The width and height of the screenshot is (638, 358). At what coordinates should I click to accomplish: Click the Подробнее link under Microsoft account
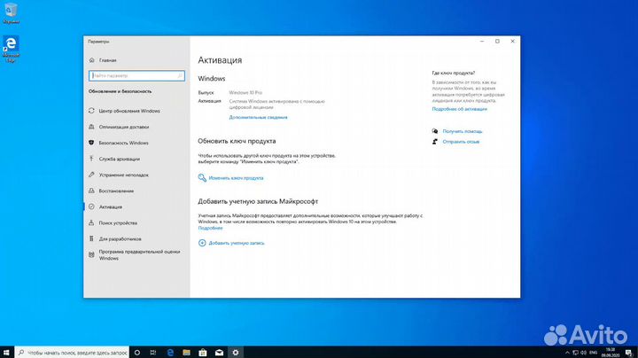[210, 229]
